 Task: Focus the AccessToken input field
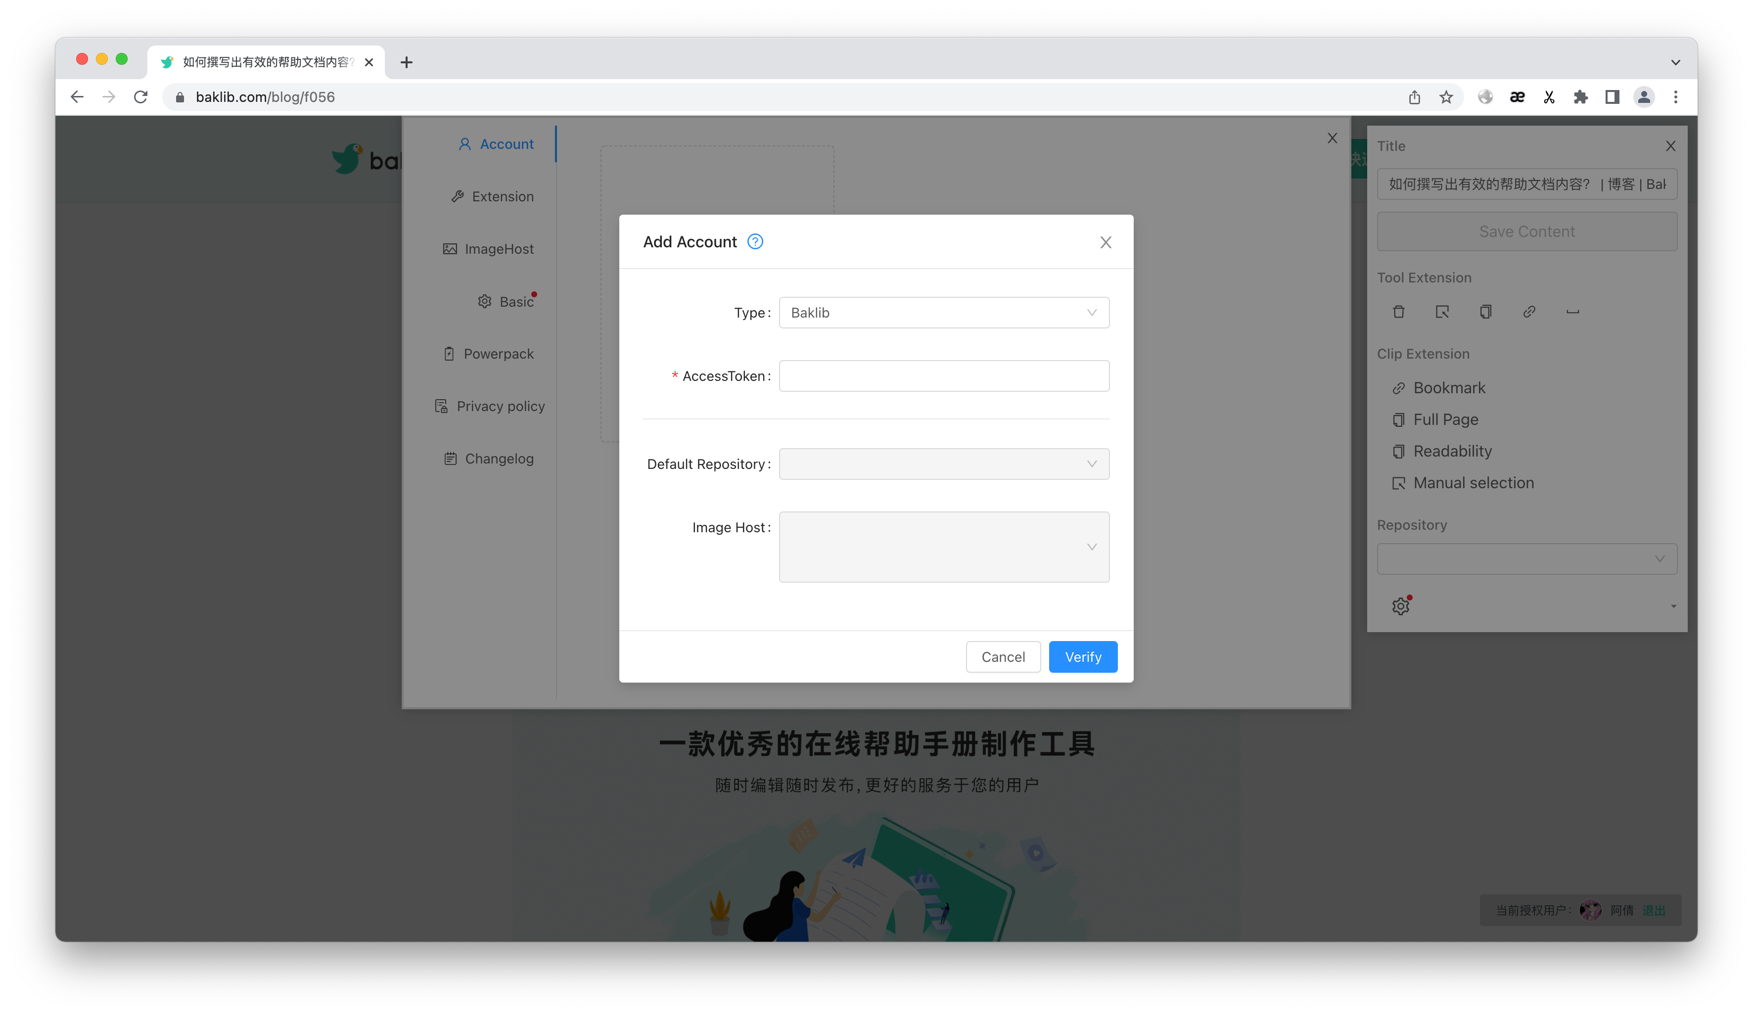click(944, 375)
